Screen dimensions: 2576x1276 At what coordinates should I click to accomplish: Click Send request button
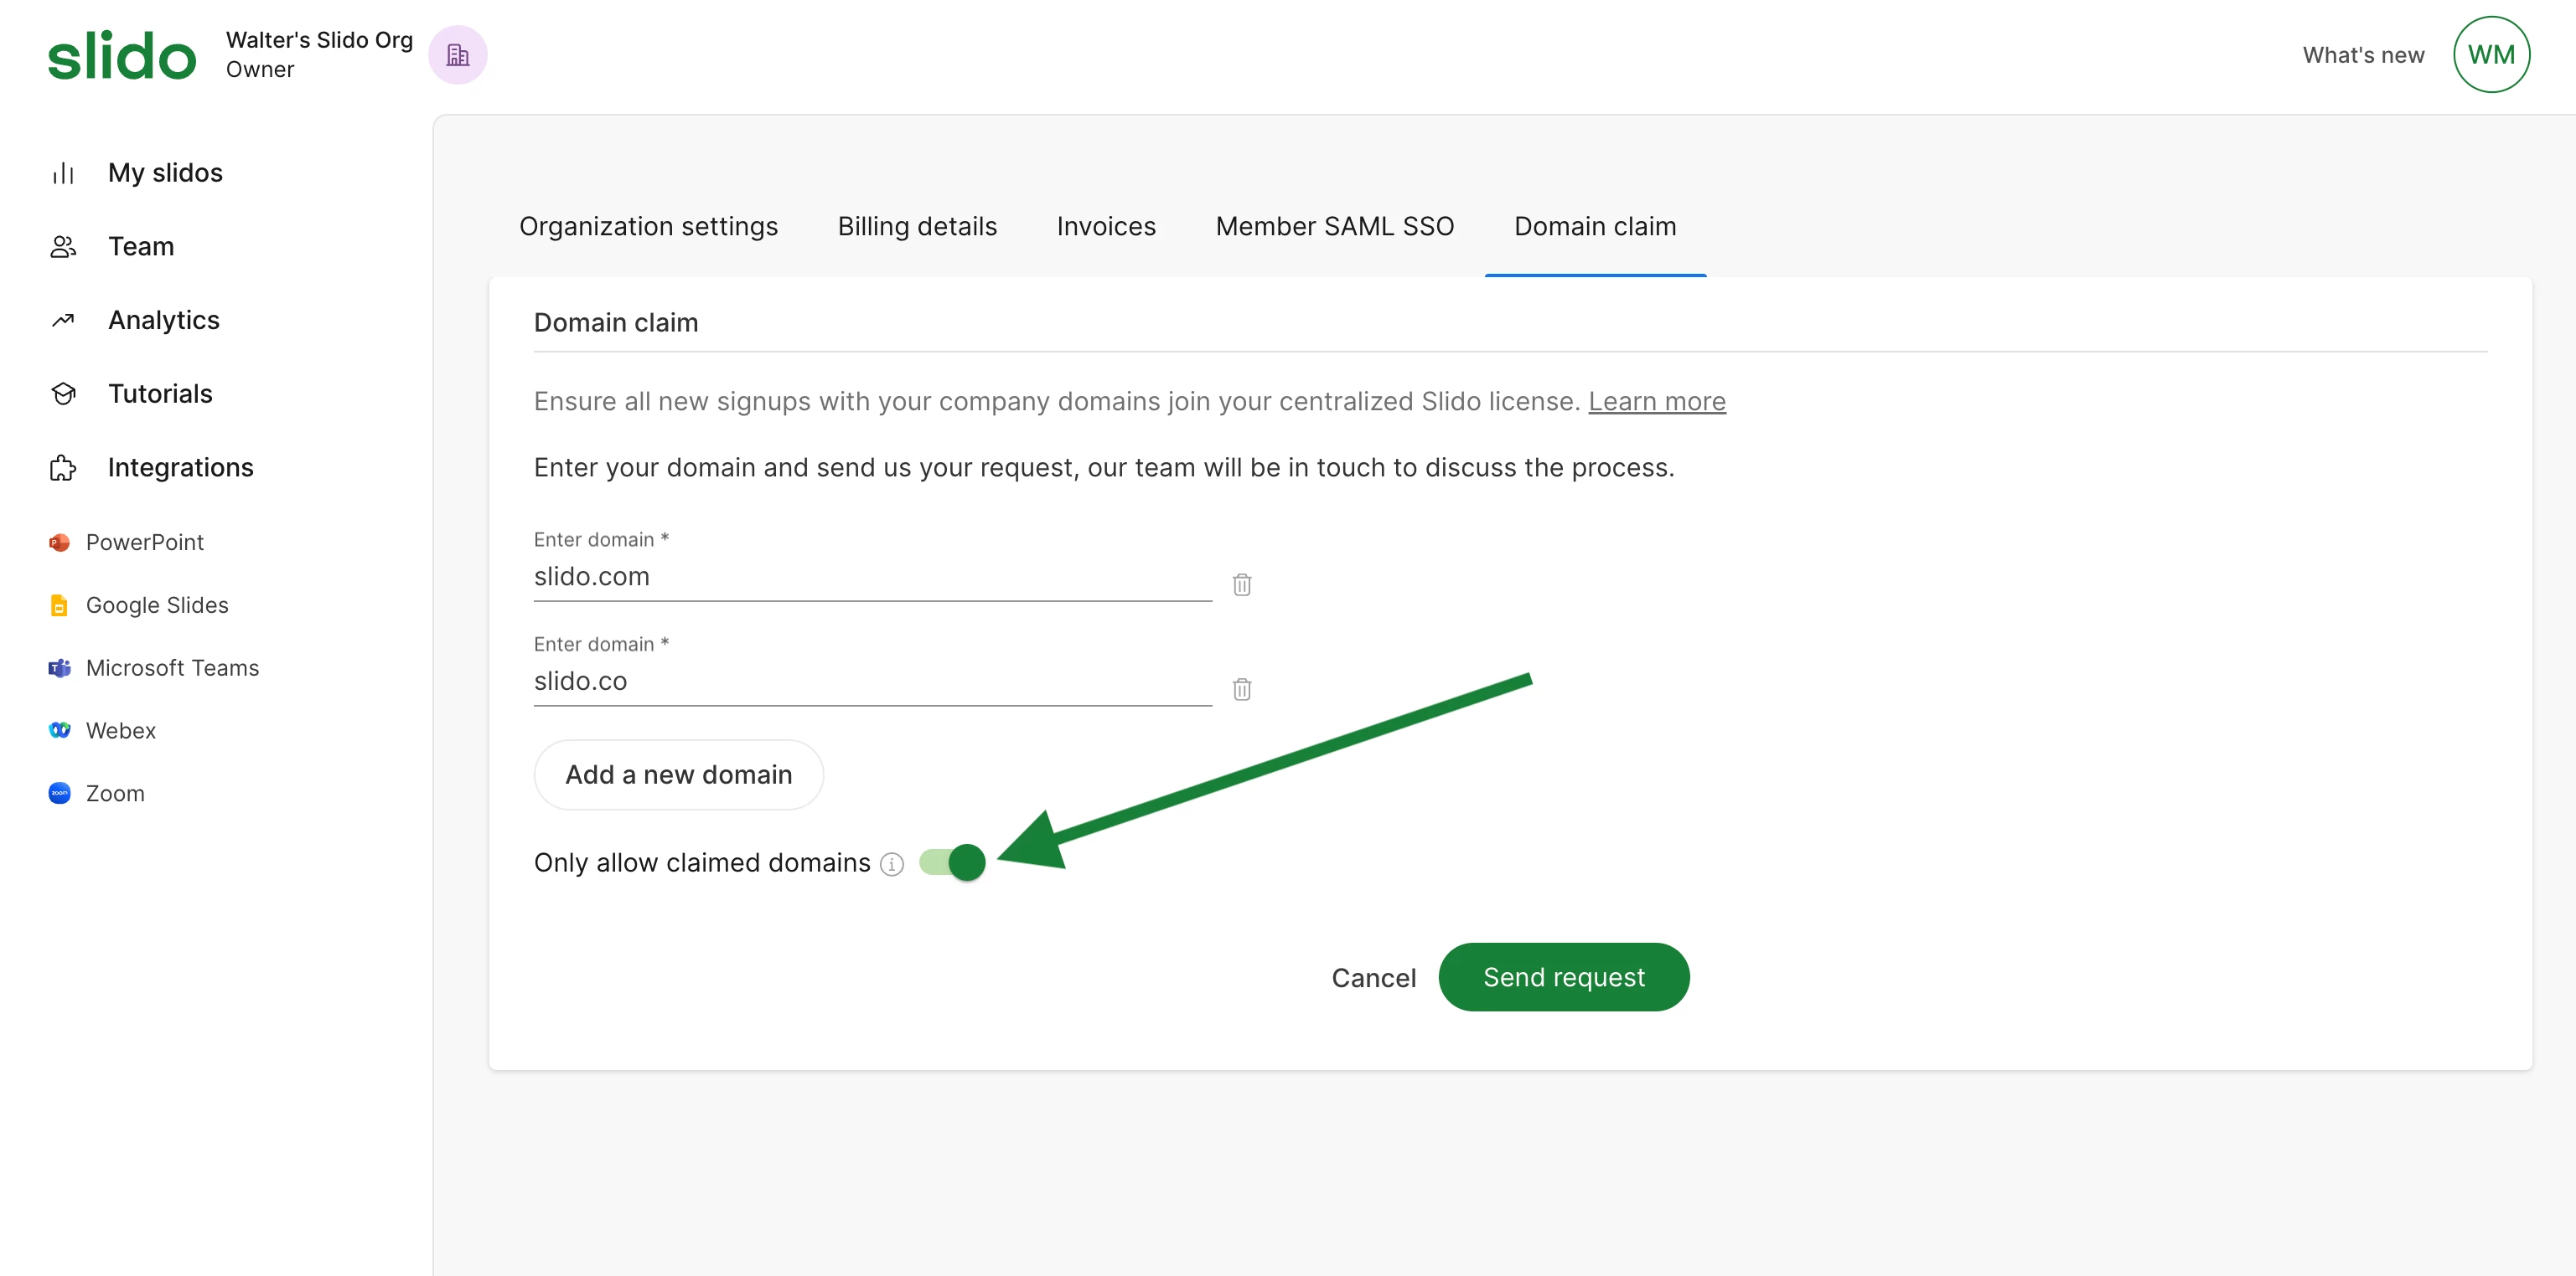tap(1563, 977)
